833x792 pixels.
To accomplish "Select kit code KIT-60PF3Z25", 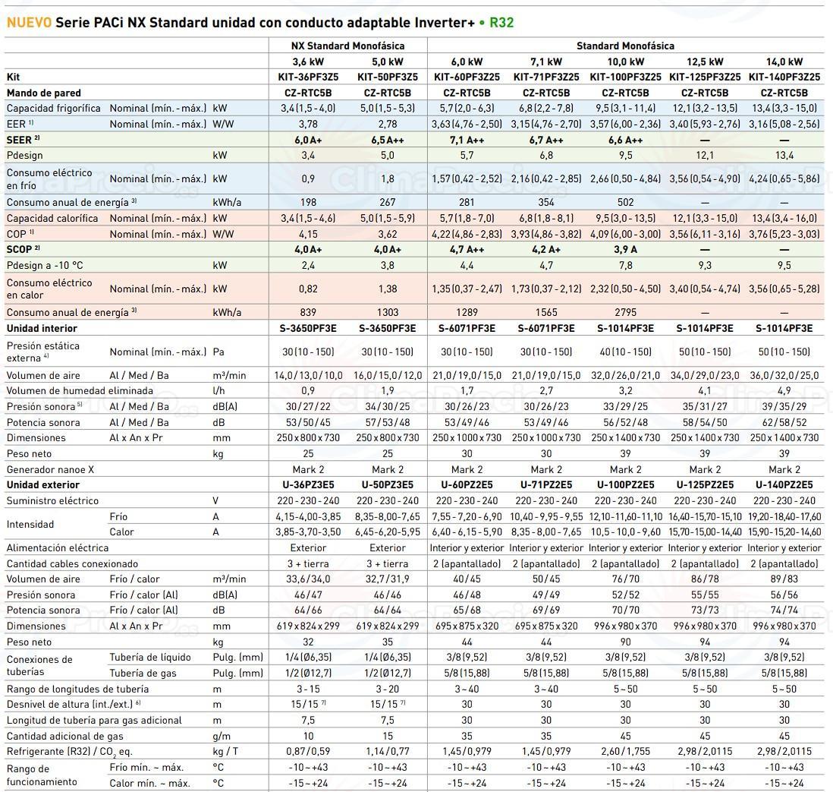I will tap(467, 77).
